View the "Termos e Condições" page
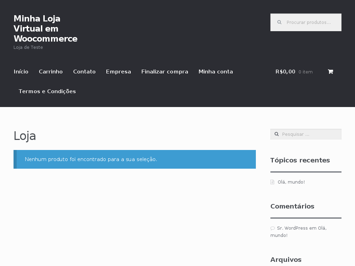The image size is (355, 266). point(47,91)
